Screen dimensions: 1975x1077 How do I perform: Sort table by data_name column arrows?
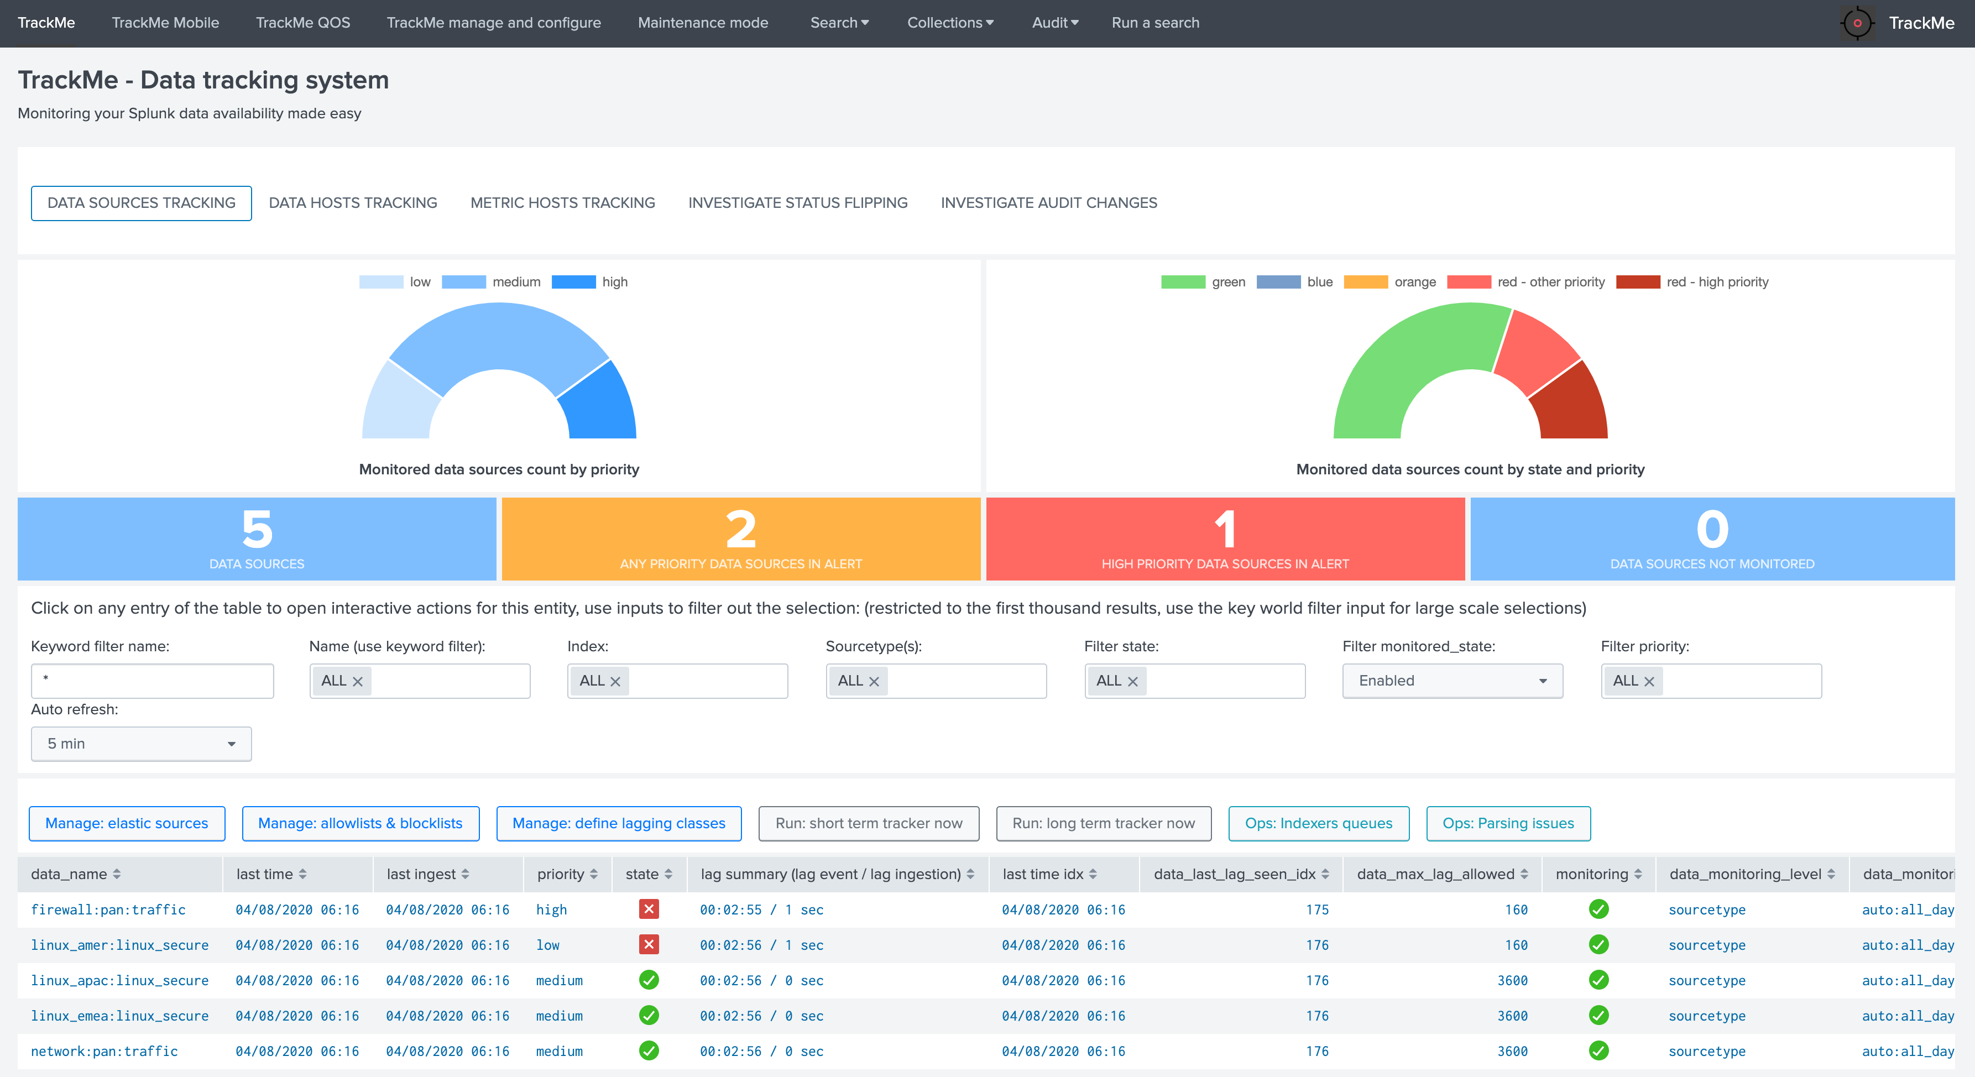tap(117, 874)
